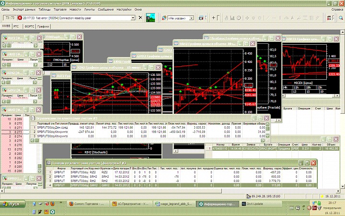The width and height of the screenshot is (345, 216).
Task: Switch to the 1С:Предприятие taskbar window
Action: tap(131, 204)
